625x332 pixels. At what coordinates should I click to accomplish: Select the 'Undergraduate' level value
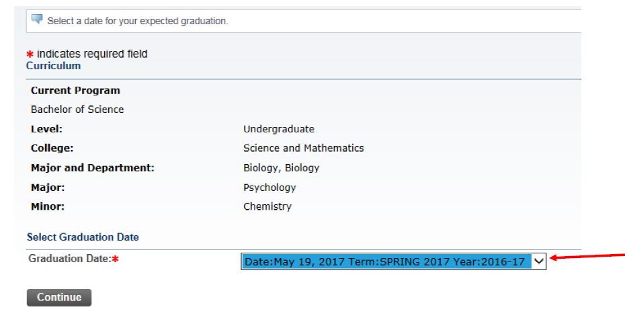point(278,129)
